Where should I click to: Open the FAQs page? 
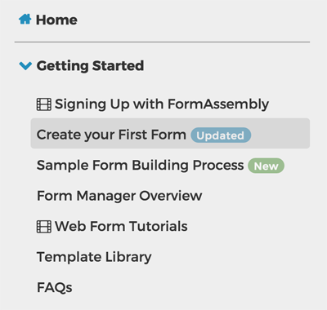(55, 288)
